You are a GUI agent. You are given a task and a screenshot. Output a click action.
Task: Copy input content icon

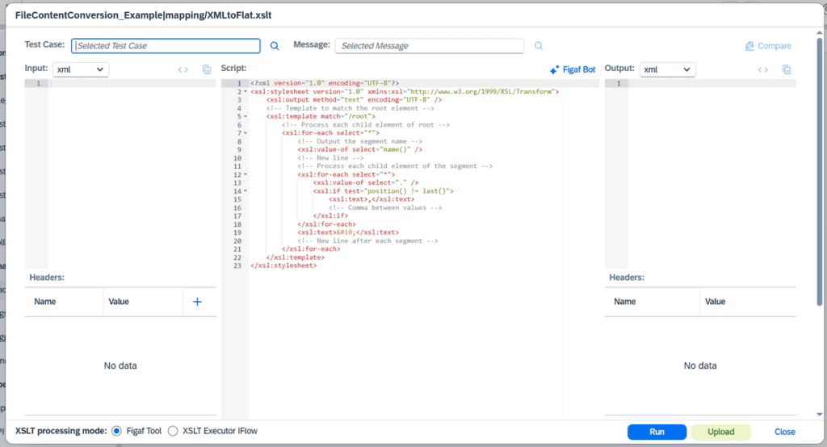point(207,69)
